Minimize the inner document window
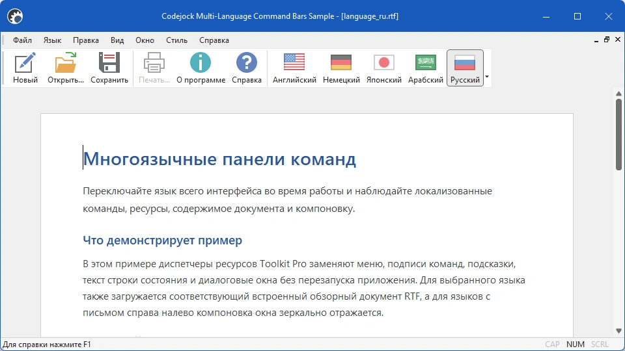The width and height of the screenshot is (625, 351). pyautogui.click(x=596, y=40)
